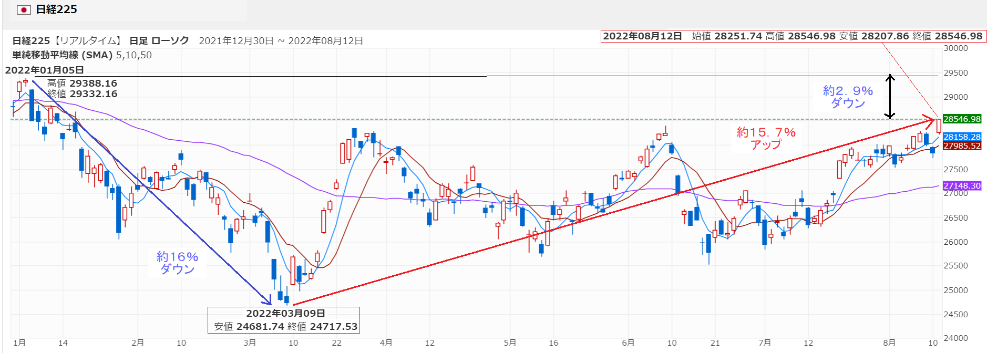This screenshot has height=353, width=987.
Task: Click the 16 date label after 5月
Action: pos(553,342)
